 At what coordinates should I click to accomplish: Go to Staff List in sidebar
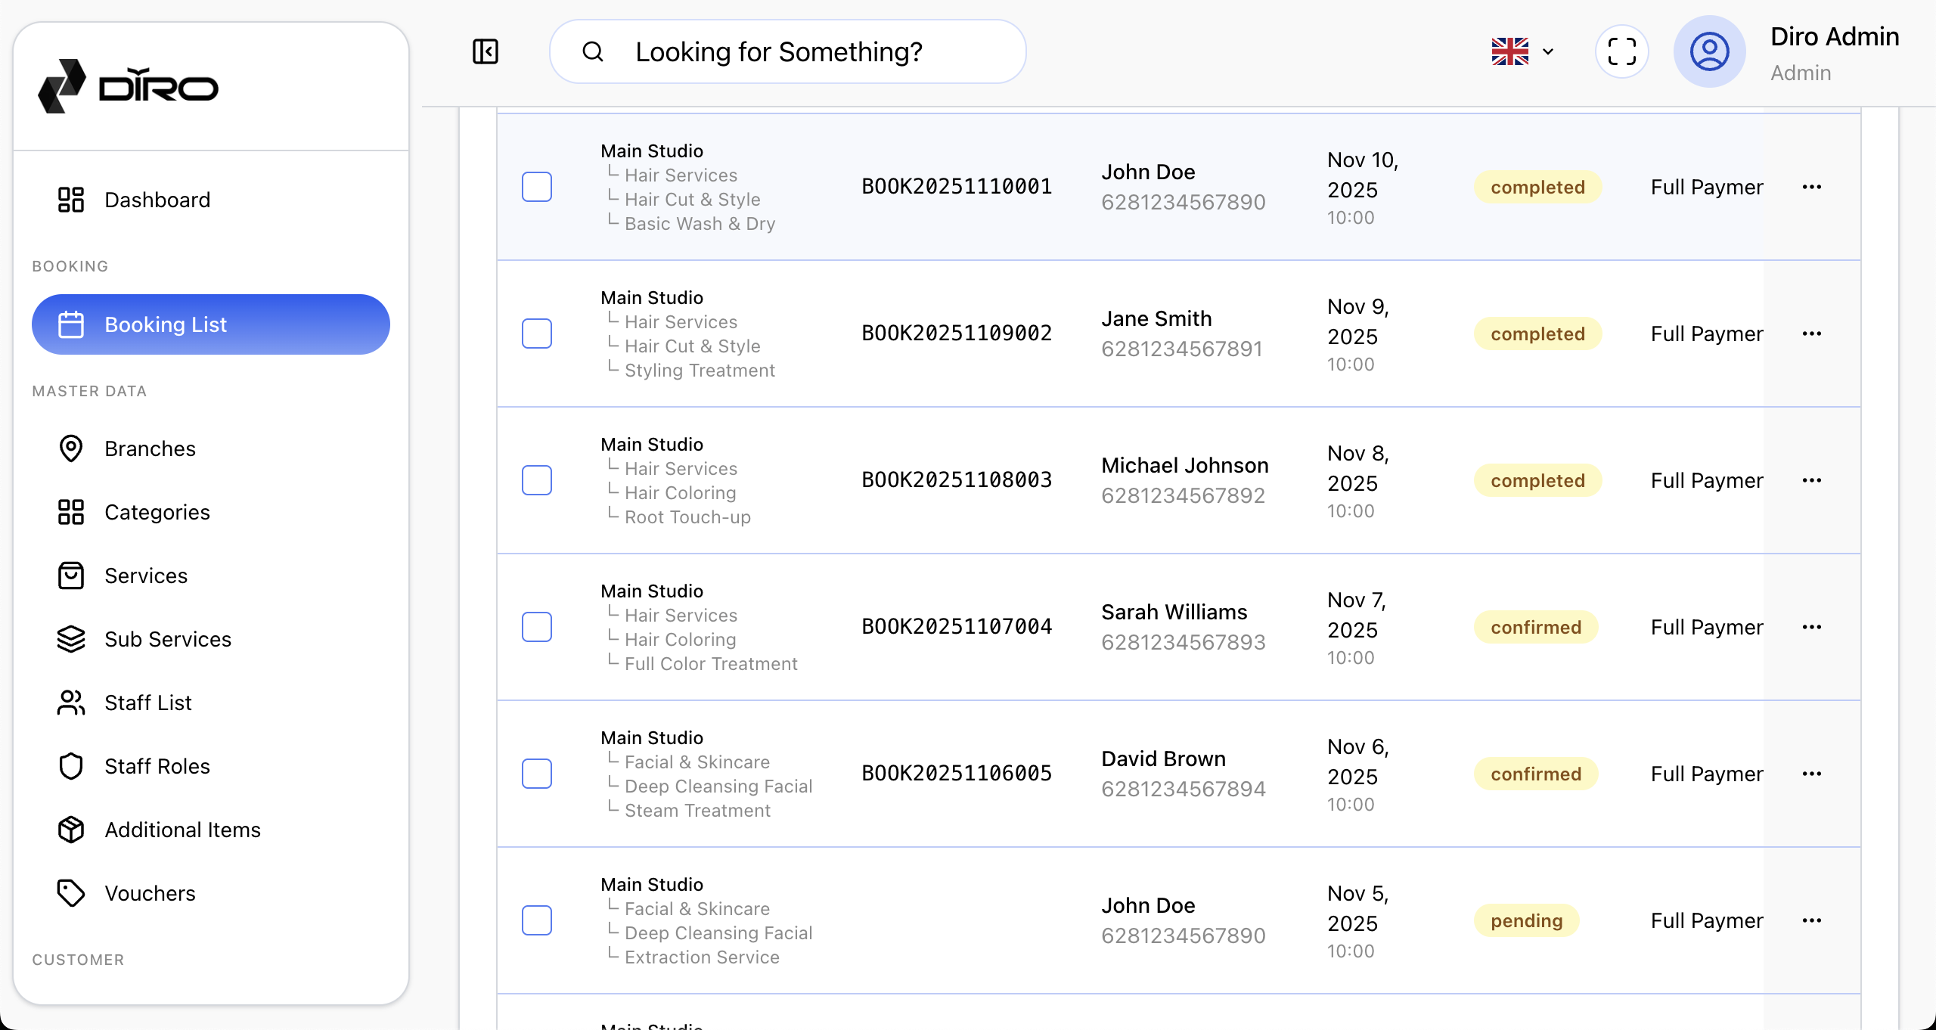coord(148,703)
